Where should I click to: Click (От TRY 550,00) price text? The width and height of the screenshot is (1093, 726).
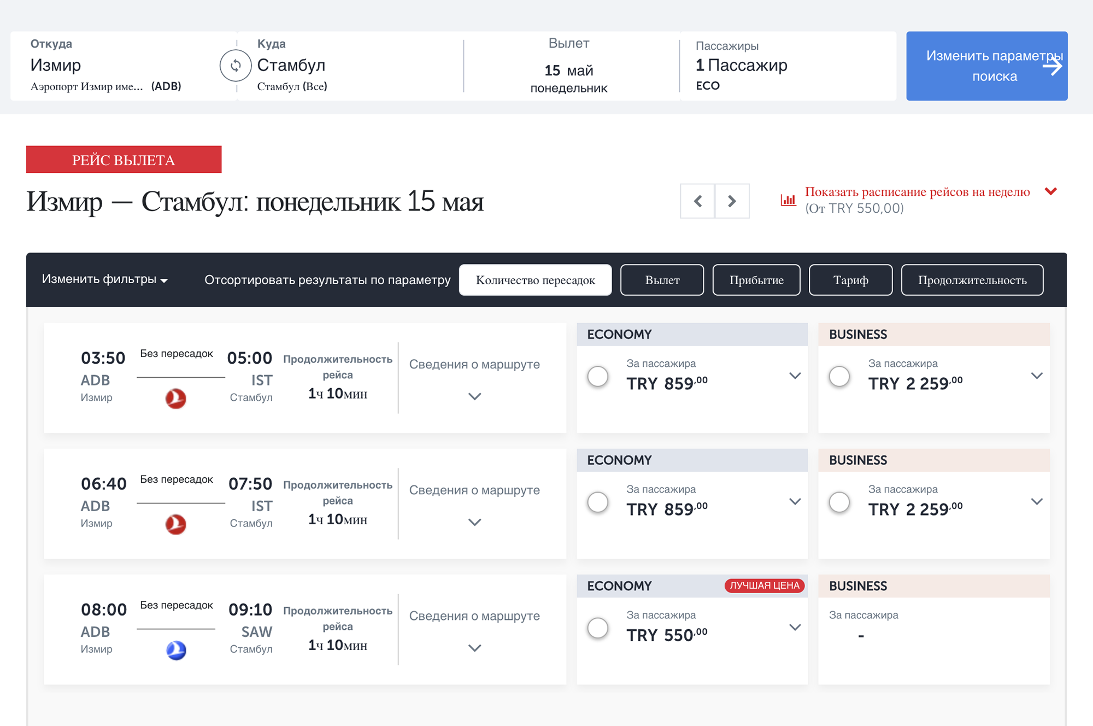tap(854, 208)
